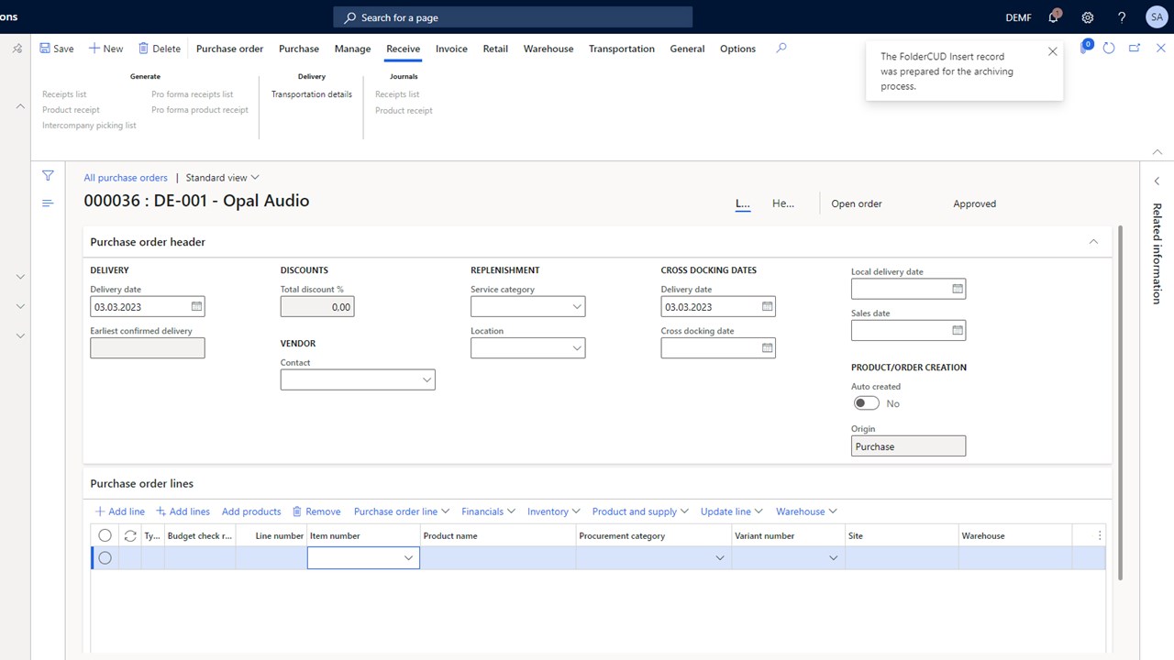Open Procurement category cell dropdown

[x=720, y=557]
